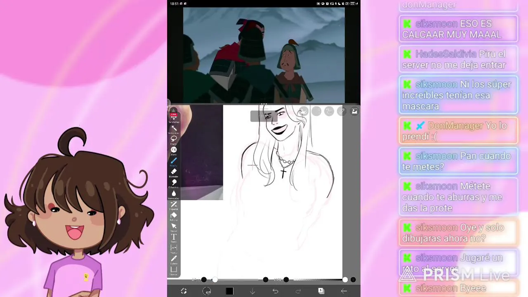The width and height of the screenshot is (528, 297).
Task: Click message about 'súper increíbles' mascara
Action: pos(458,95)
